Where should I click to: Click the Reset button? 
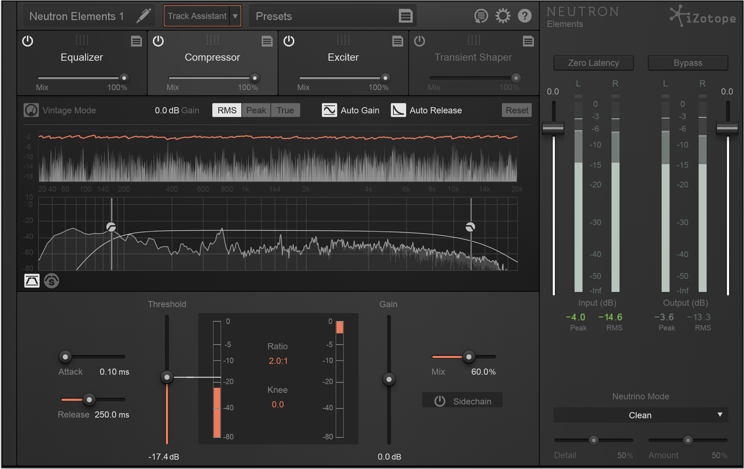coord(517,111)
